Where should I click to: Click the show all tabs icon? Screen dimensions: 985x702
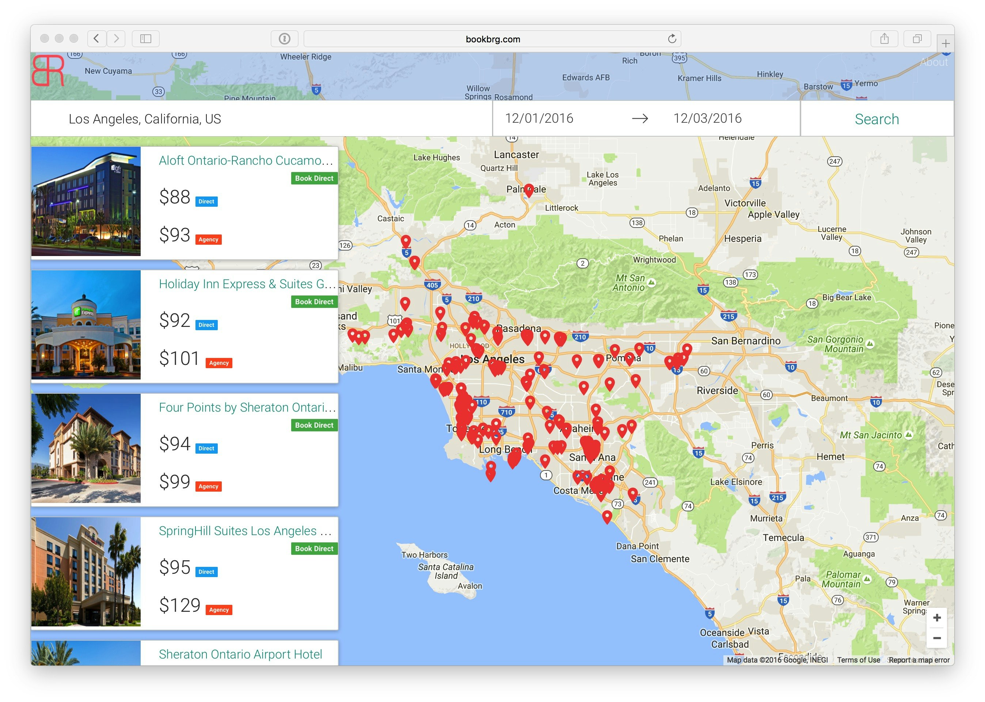click(x=917, y=39)
